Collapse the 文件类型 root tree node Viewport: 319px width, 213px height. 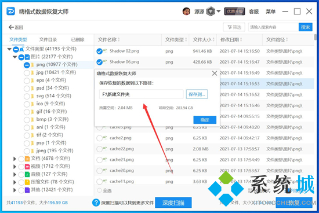click(x=9, y=49)
